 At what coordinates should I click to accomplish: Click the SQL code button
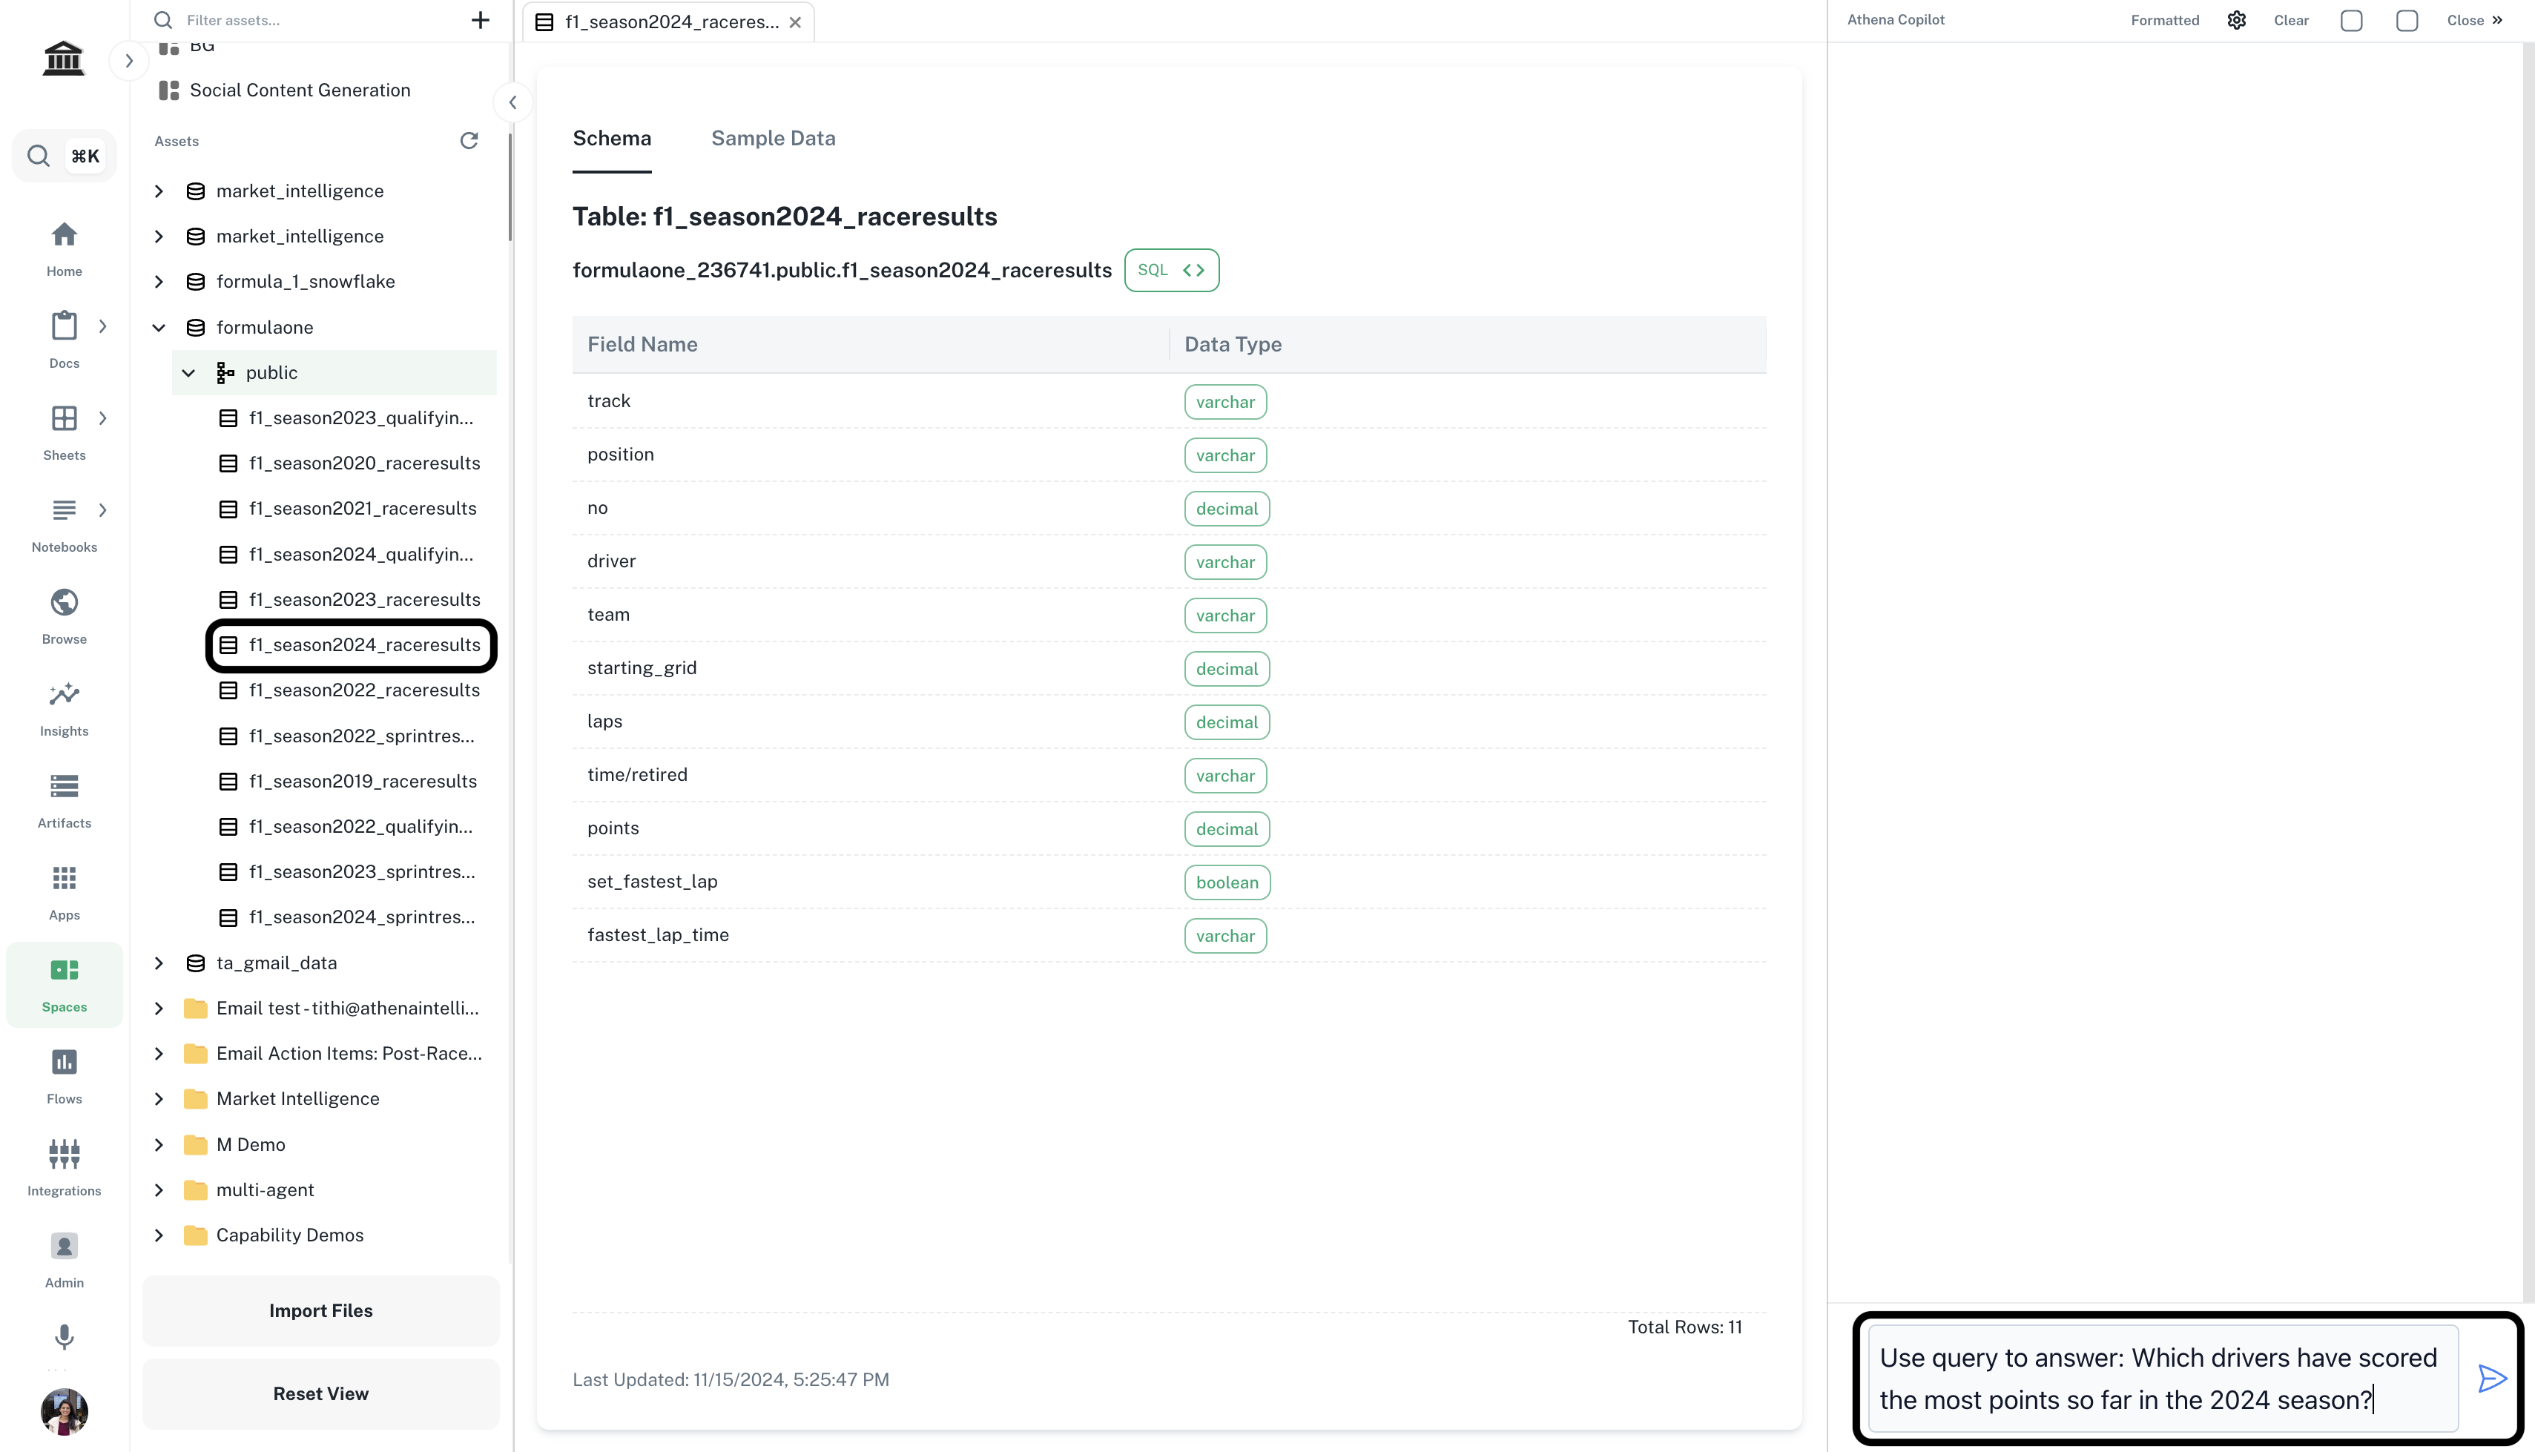coord(1171,270)
